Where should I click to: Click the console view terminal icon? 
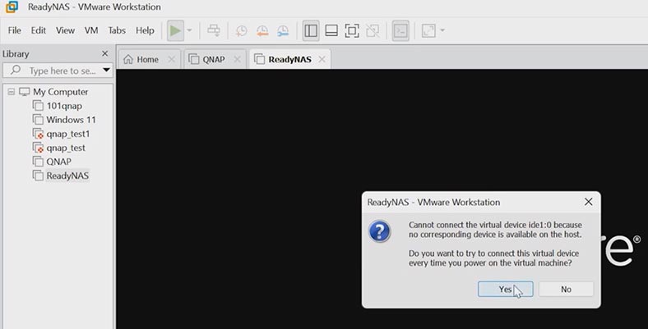[400, 30]
